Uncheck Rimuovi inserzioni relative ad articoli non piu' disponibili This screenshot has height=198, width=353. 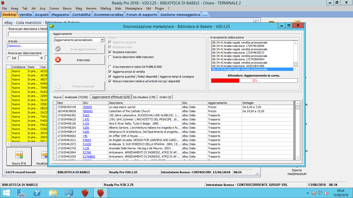click(x=110, y=81)
